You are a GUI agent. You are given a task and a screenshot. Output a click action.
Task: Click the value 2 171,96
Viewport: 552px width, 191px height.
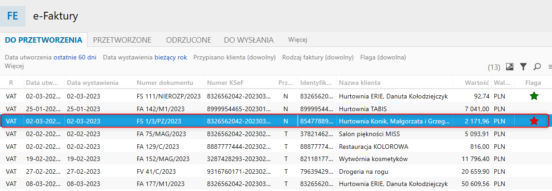pos(477,121)
